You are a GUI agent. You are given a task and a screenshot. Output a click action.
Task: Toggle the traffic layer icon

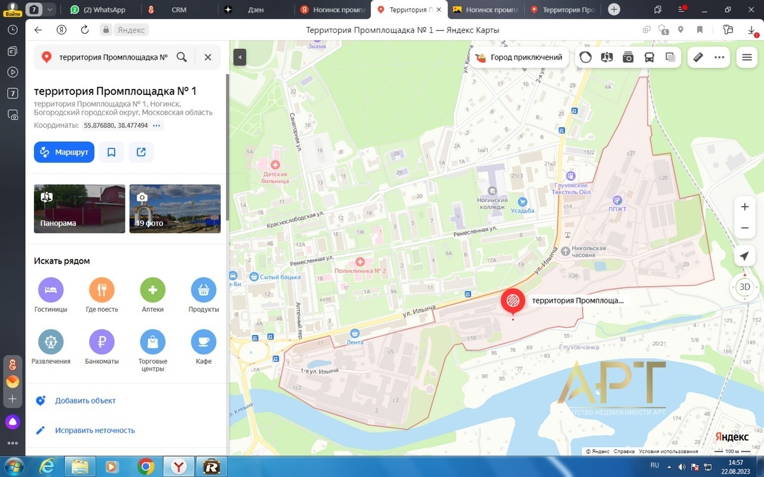click(x=586, y=57)
